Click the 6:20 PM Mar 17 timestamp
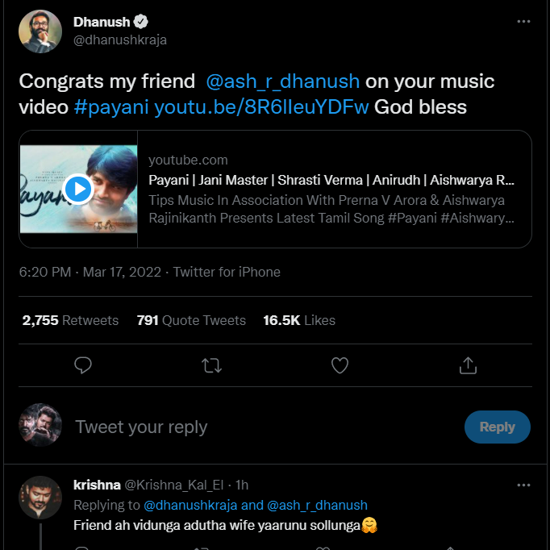 92,272
